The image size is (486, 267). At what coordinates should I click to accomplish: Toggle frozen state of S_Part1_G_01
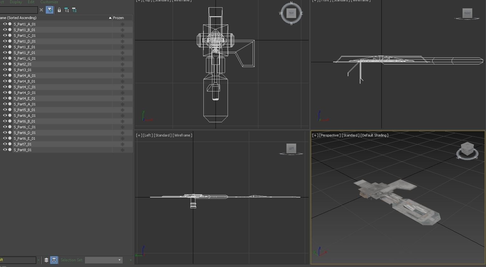coord(122,58)
